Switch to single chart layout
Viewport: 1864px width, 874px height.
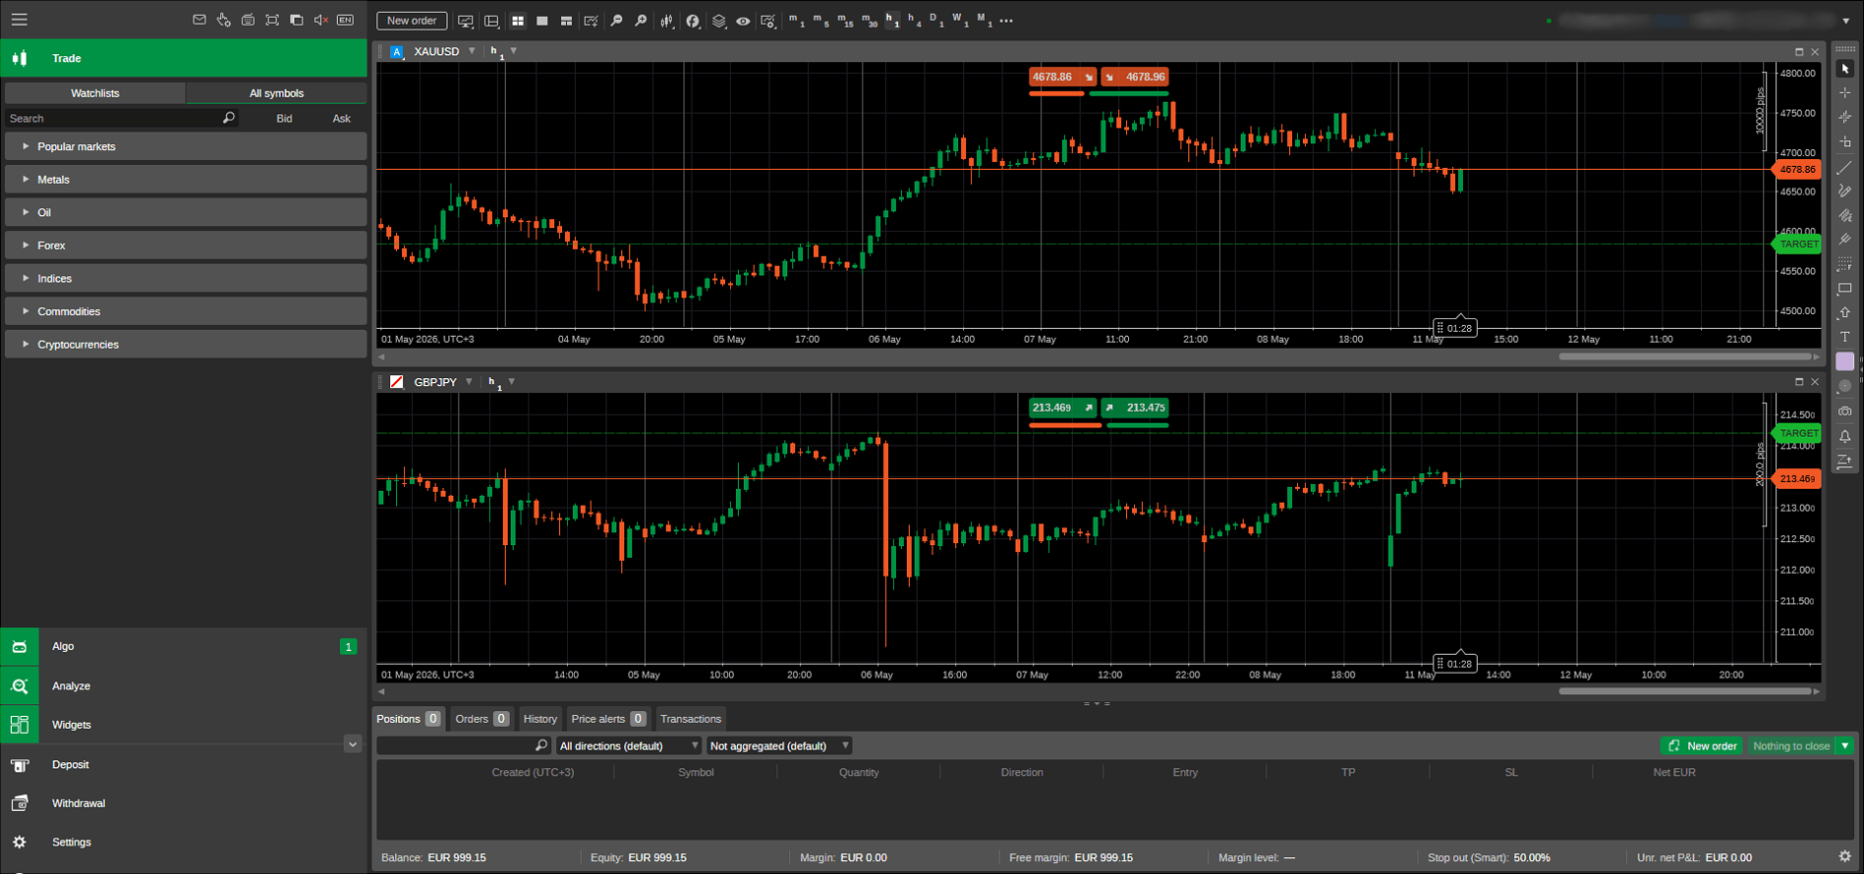[x=541, y=21]
